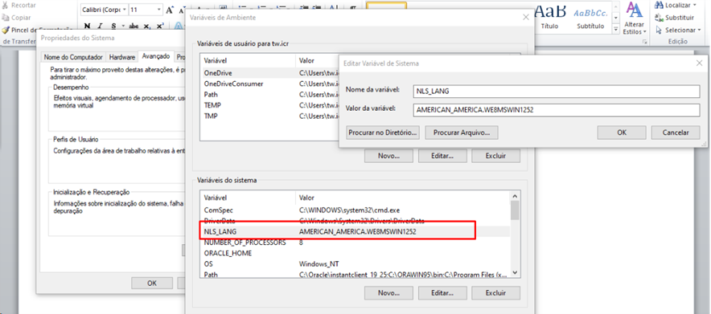711x314 pixels.
Task: Click Editar under system variables
Action: pyautogui.click(x=442, y=293)
